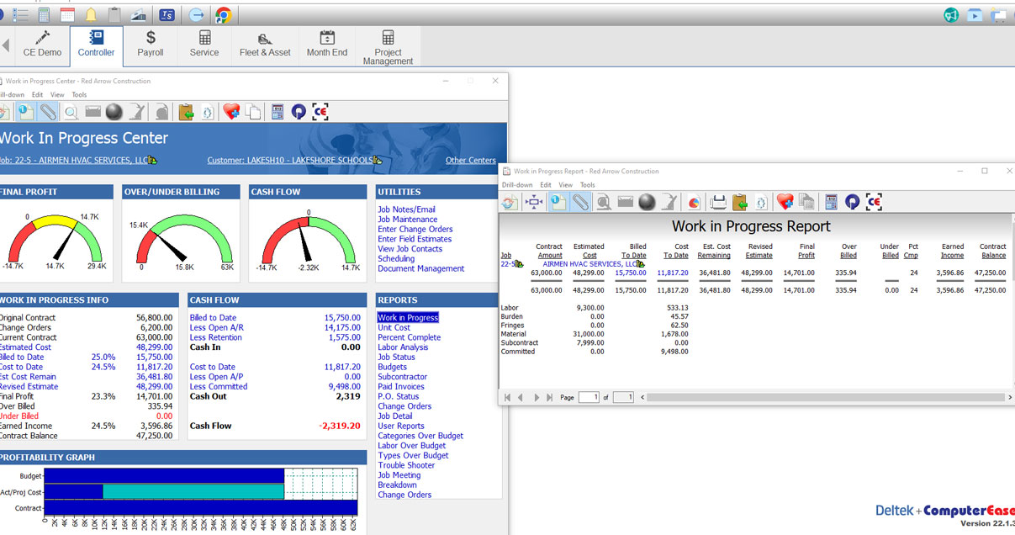Screen dimensions: 1015x535
Task: Open the Percent Complete report link
Action: click(409, 337)
